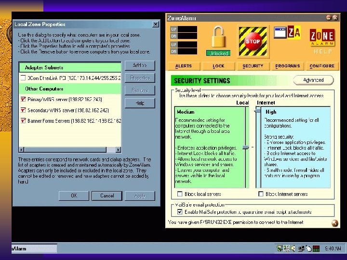347x260 pixels.
Task: Click the Local security level slider handle
Action: pos(246,147)
